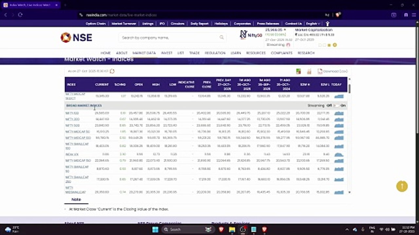419x235 pixels.
Task: Open today's chart for NIFTY 100
Action: click(339, 113)
